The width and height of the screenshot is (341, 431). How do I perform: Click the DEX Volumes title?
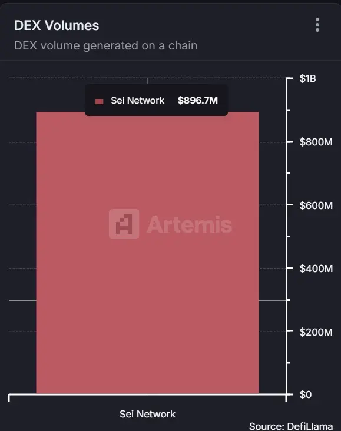pos(57,25)
